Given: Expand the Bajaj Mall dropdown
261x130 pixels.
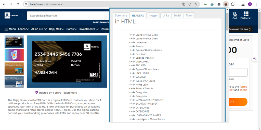Looking at the screenshot, I should [x=57, y=29].
